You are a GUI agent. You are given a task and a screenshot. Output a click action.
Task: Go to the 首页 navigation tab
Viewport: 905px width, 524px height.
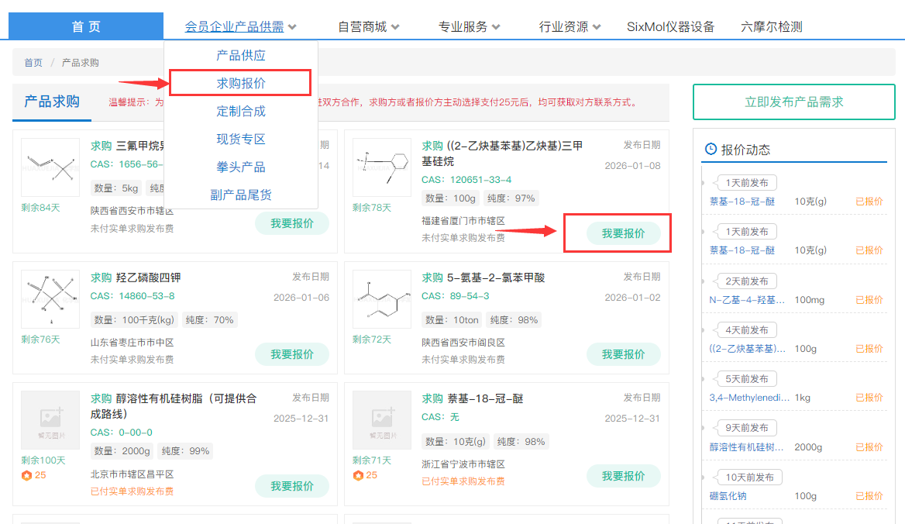[x=86, y=26]
